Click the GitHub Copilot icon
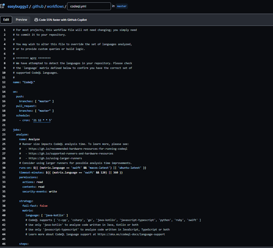 point(36,20)
